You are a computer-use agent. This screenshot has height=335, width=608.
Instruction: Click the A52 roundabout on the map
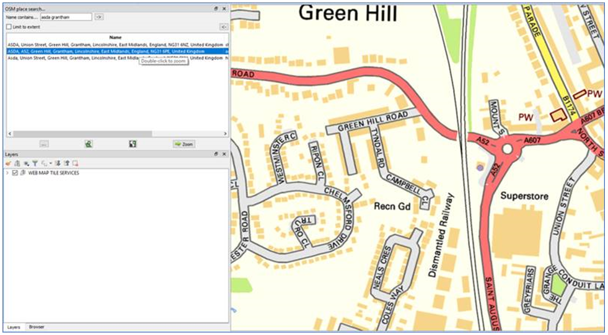coord(507,149)
